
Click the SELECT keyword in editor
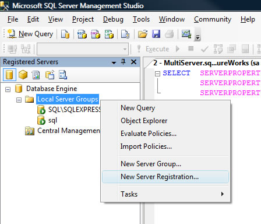pos(177,73)
